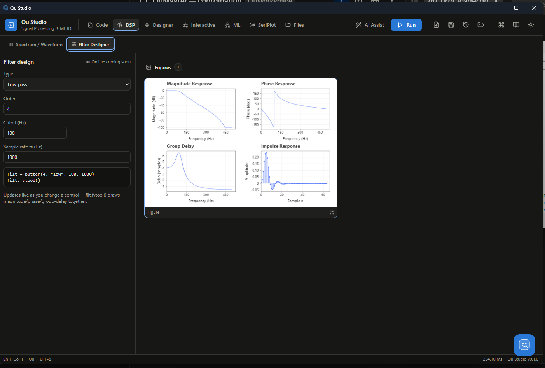Image resolution: width=545 pixels, height=368 pixels.
Task: Run the current script
Action: (x=406, y=25)
